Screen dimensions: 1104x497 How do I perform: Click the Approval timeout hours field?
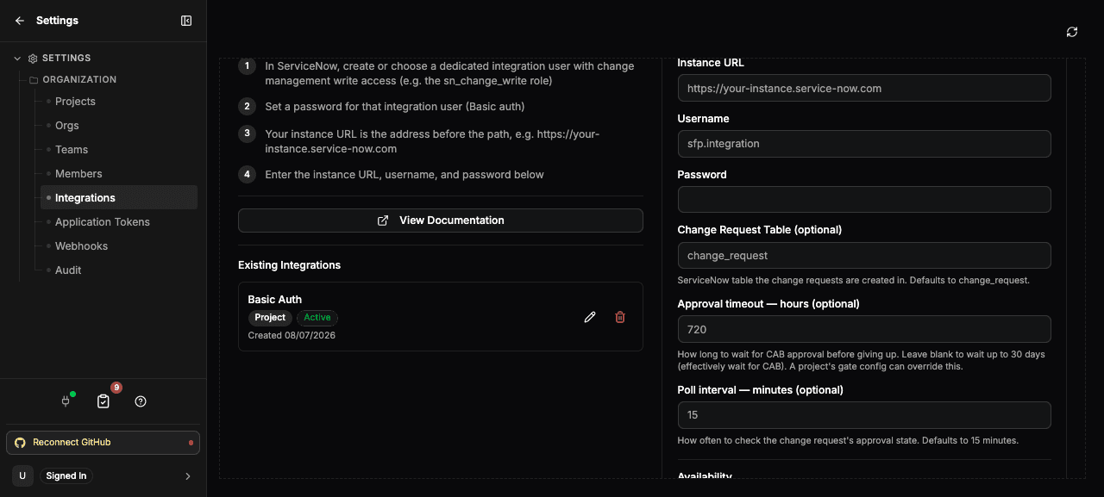pyautogui.click(x=864, y=329)
